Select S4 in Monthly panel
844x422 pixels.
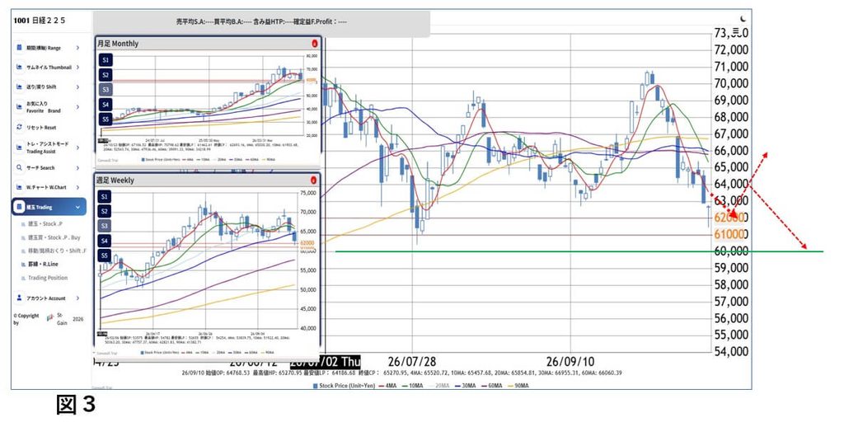[x=105, y=105]
